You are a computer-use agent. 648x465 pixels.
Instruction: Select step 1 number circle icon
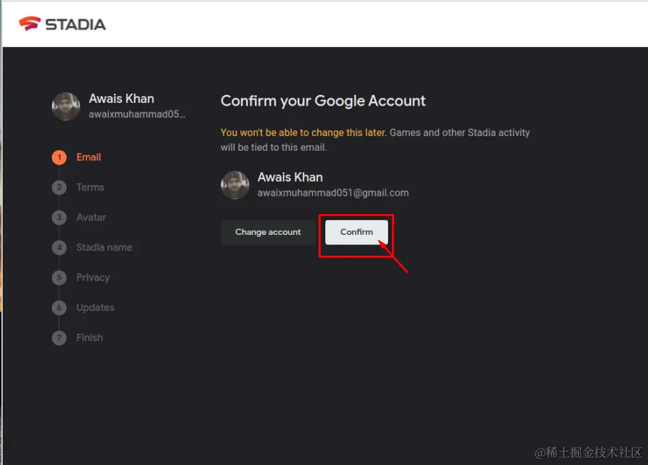59,157
